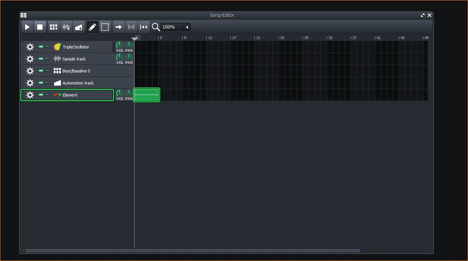Viewport: 468px width, 261px height.
Task: Click the Automation track ramp icon
Action: pos(57,83)
